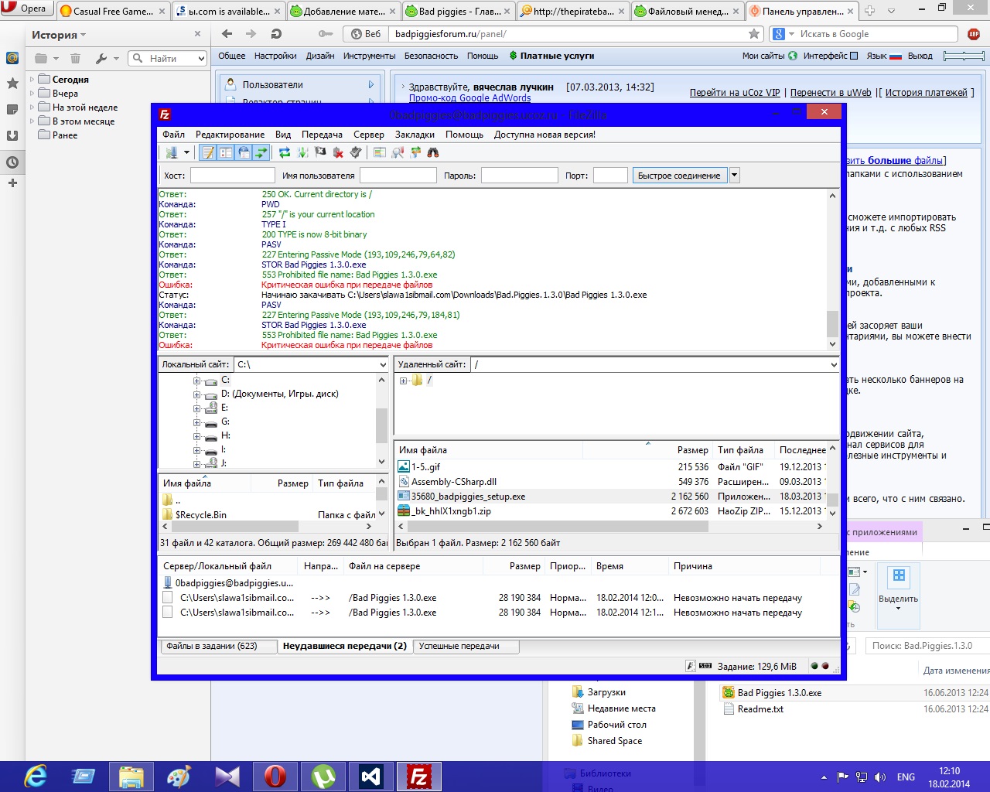The height and width of the screenshot is (792, 990).
Task: Open the Site Manager icon in FileZilla
Action: 172,153
